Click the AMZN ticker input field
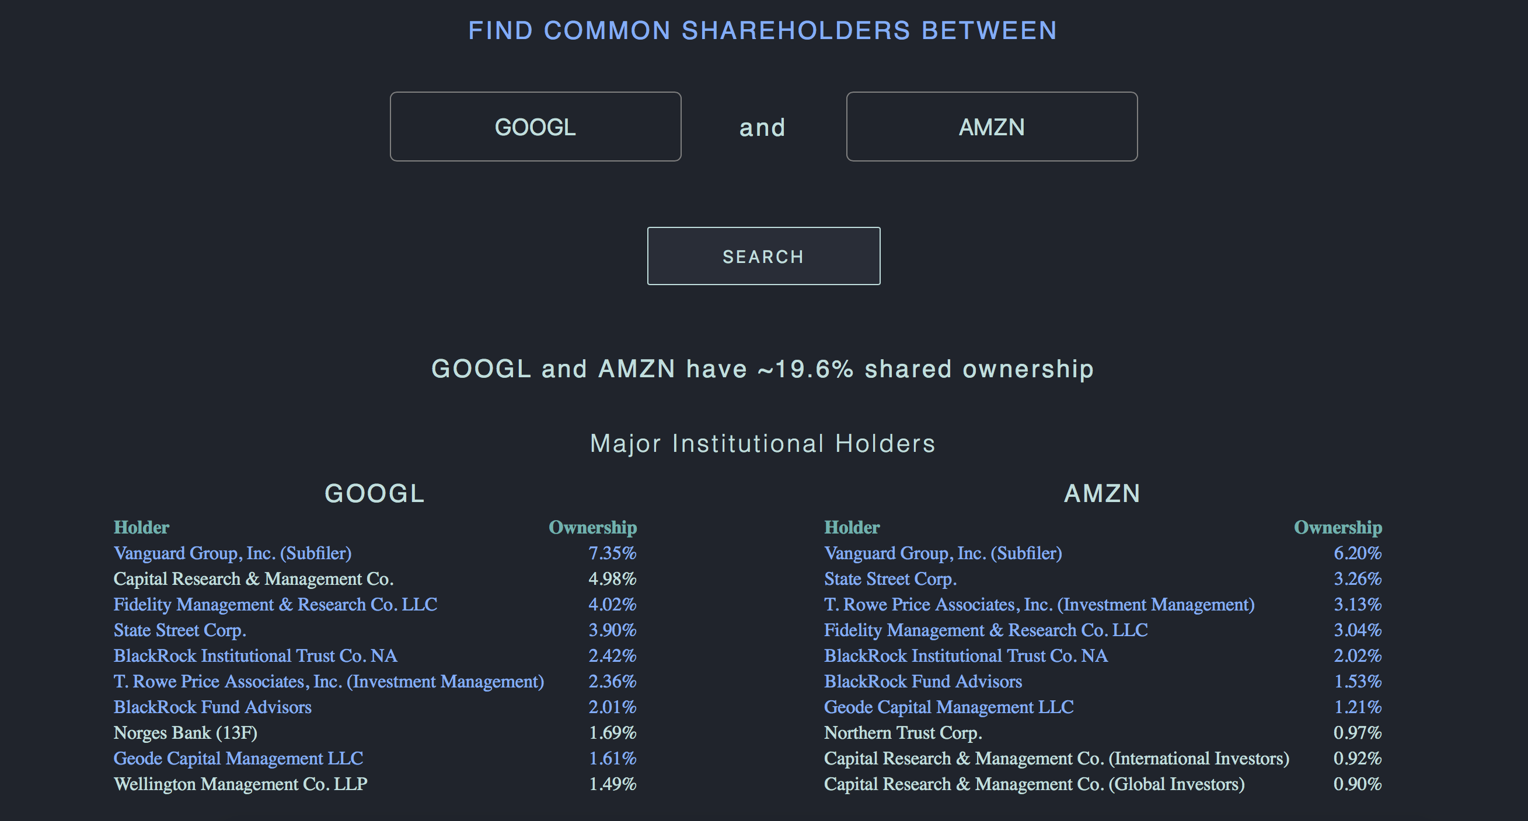 (990, 127)
